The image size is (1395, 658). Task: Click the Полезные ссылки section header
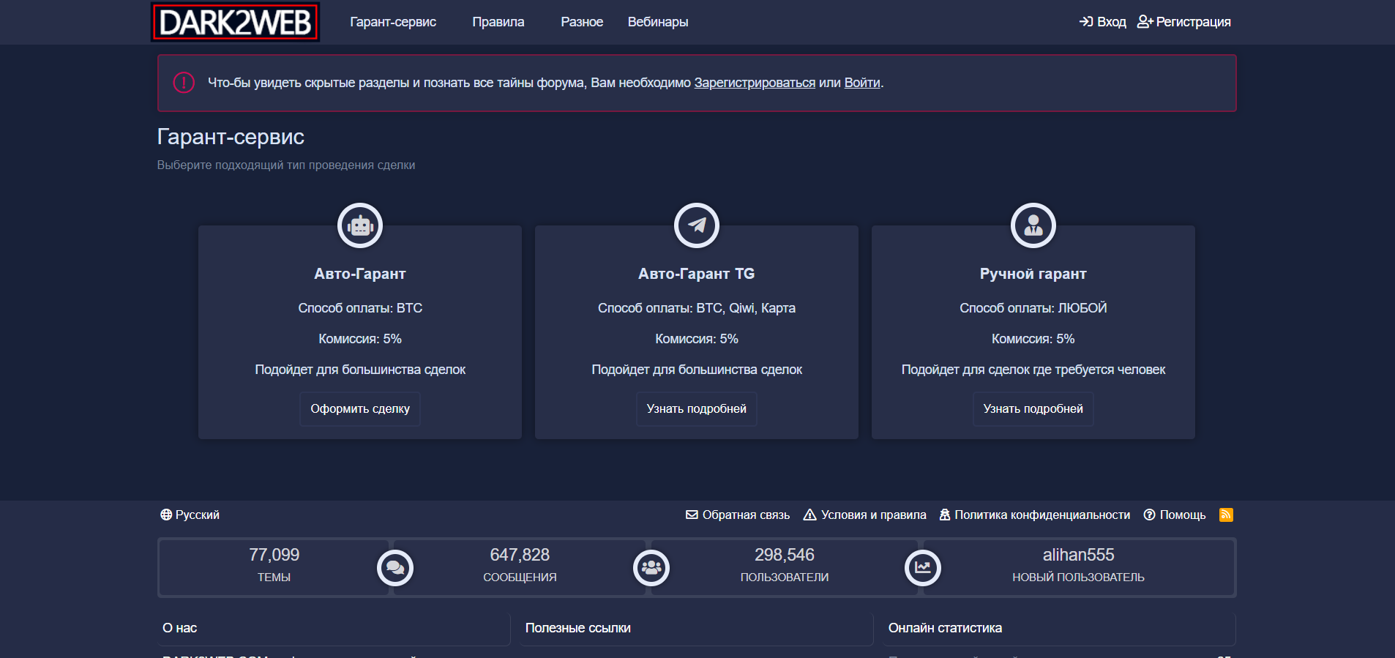pyautogui.click(x=697, y=628)
